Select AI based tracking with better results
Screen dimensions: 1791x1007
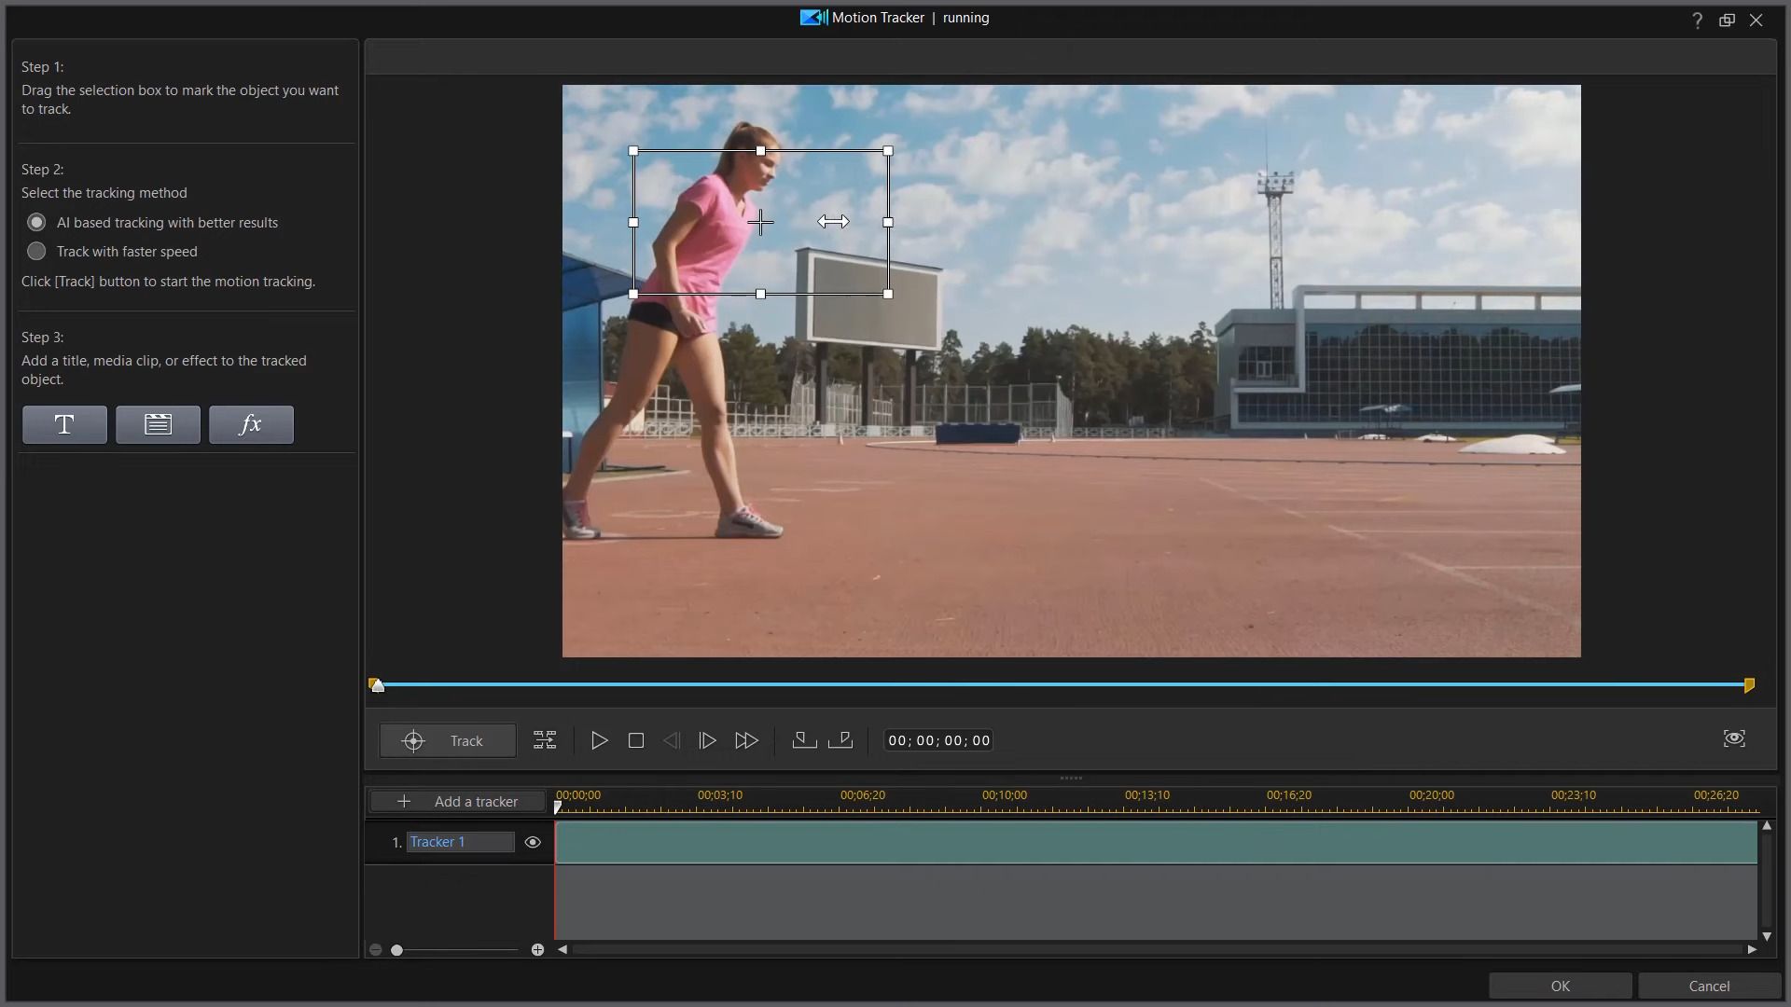pos(36,223)
